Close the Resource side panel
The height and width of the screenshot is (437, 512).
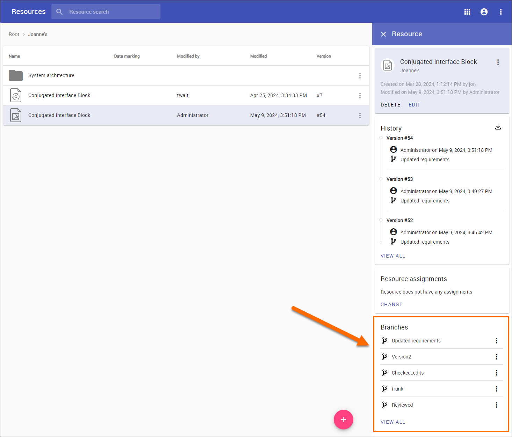[x=383, y=34]
